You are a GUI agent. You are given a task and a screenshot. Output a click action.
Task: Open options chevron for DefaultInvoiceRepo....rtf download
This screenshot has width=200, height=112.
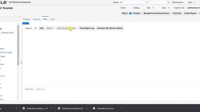click(x=52, y=109)
